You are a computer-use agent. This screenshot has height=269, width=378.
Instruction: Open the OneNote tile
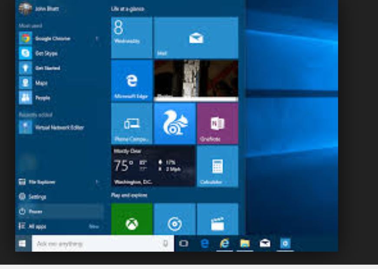[217, 123]
